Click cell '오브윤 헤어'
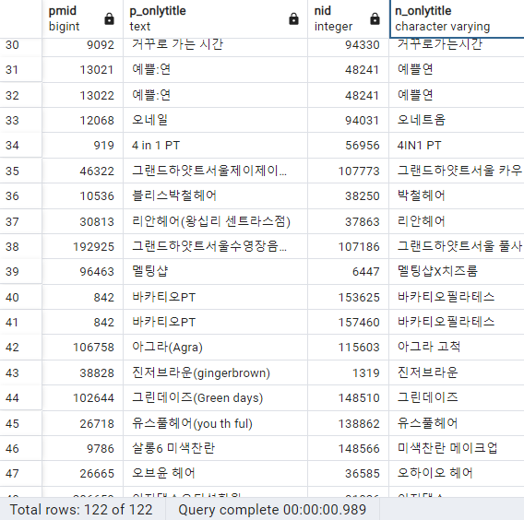This screenshot has height=520, width=524. [215, 474]
